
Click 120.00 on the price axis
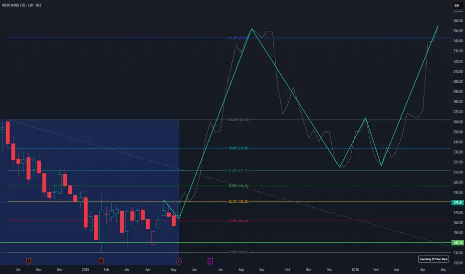coord(458,263)
